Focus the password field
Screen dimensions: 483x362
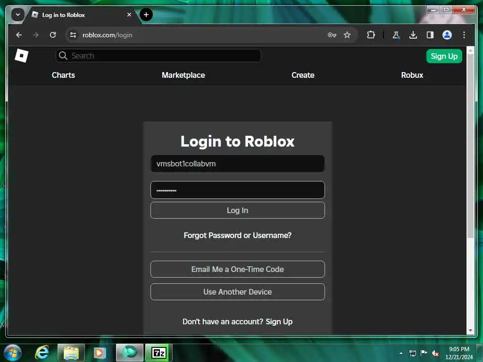(238, 190)
